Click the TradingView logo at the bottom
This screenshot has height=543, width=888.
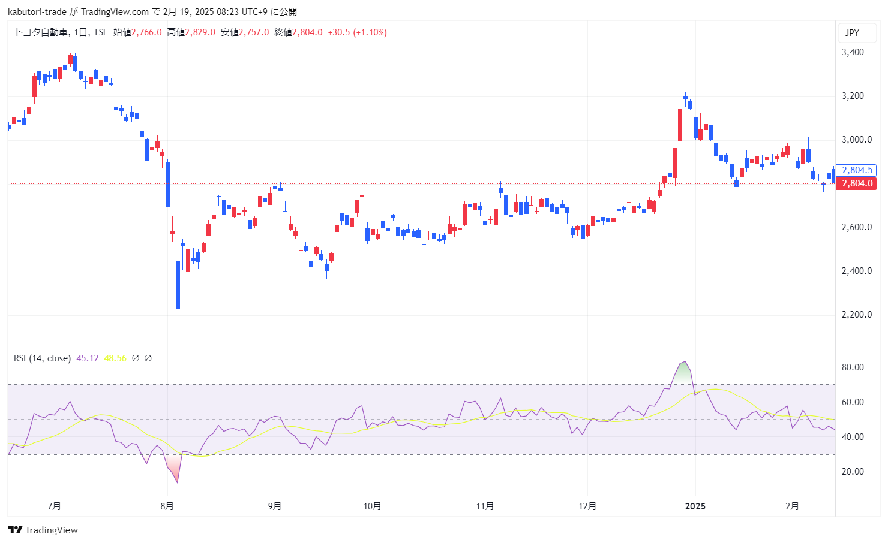43,530
